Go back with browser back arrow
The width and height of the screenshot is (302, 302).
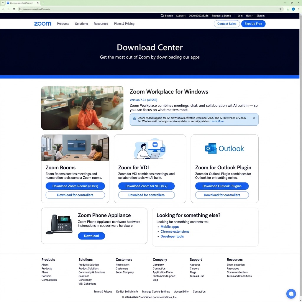pos(3,9)
